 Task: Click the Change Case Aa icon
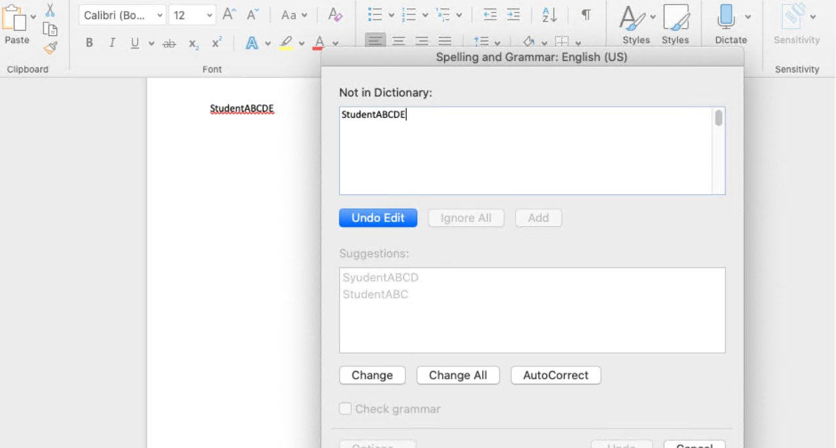coord(288,14)
